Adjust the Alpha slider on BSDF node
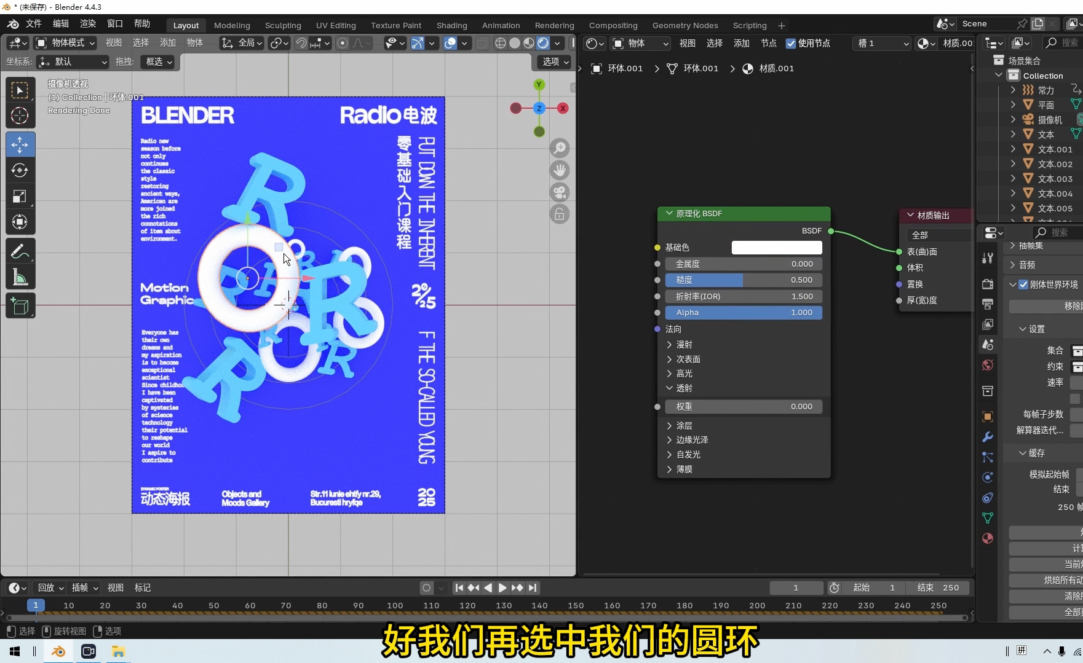Image resolution: width=1083 pixels, height=663 pixels. click(744, 313)
